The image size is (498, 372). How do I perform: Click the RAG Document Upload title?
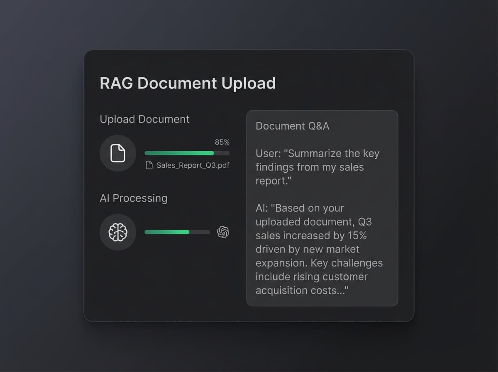point(187,83)
